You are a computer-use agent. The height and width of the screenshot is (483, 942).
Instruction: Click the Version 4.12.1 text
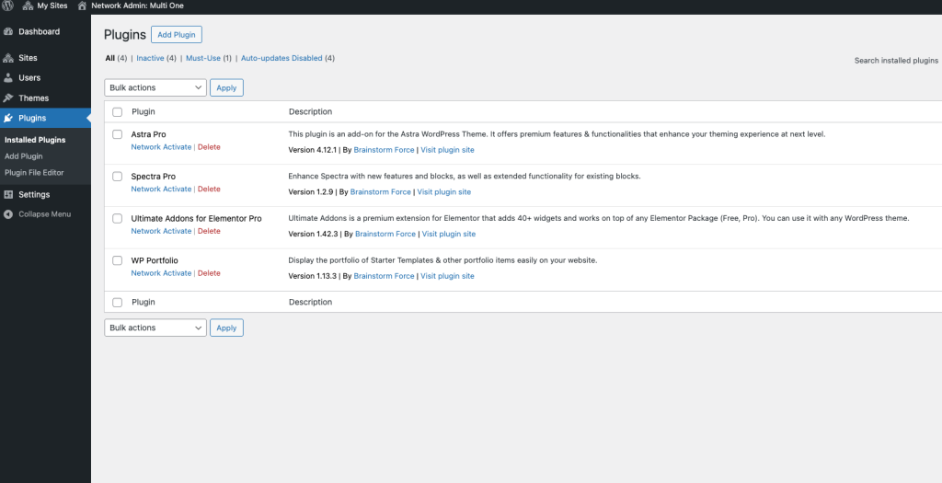click(x=313, y=150)
